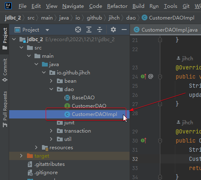Open the Project view dropdown arrow
Image resolution: width=201 pixels, height=180 pixels.
click(x=47, y=30)
